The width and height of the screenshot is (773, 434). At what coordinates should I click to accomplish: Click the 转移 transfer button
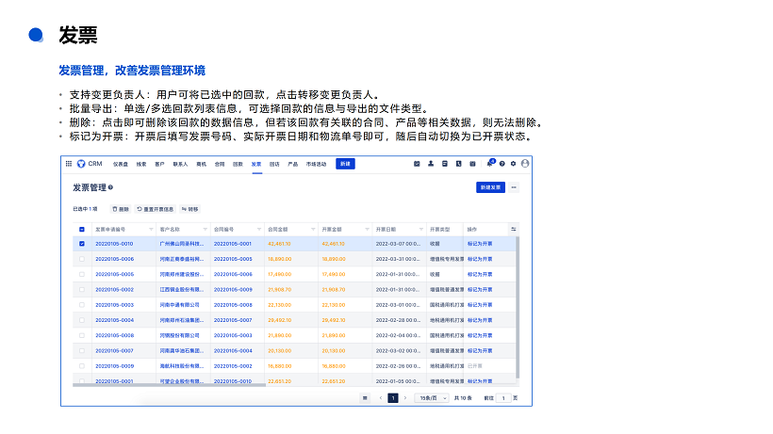[189, 209]
